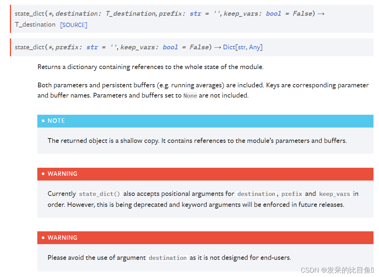Image resolution: width=379 pixels, height=277 pixels.
Task: Click the str link inside Dict brackets
Action: pos(242,47)
